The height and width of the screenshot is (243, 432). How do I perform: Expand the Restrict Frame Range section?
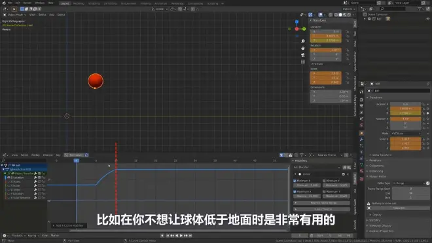[321, 203]
